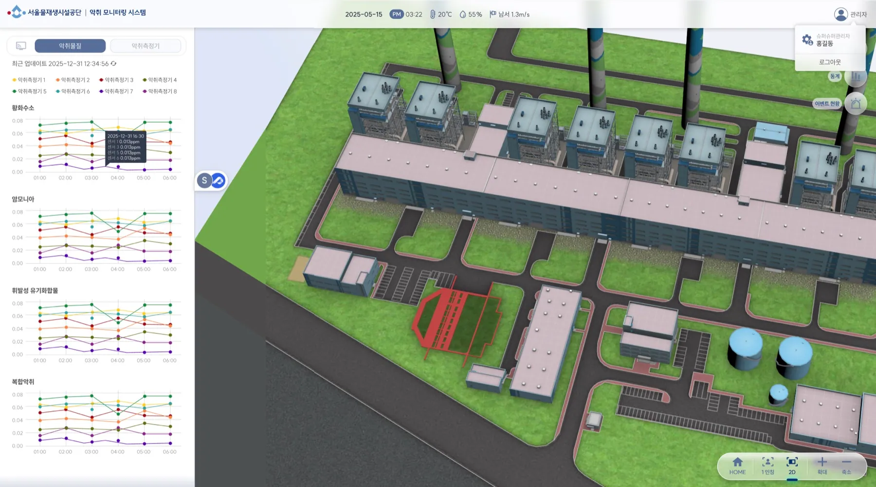Click the blue satellite icon on the panel handle
The image size is (876, 487).
click(x=219, y=181)
